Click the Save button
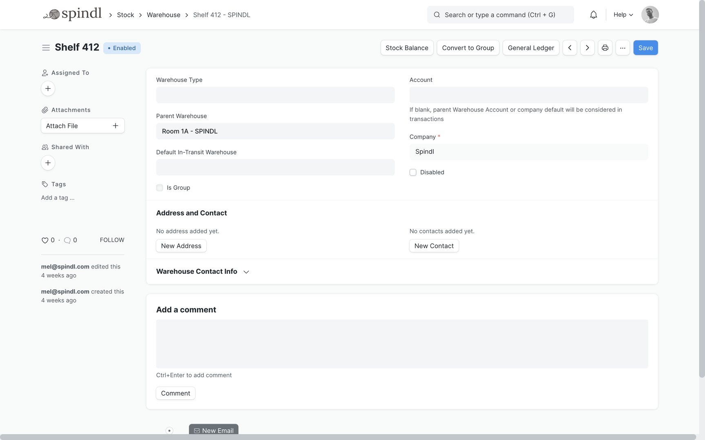705x440 pixels. (645, 48)
